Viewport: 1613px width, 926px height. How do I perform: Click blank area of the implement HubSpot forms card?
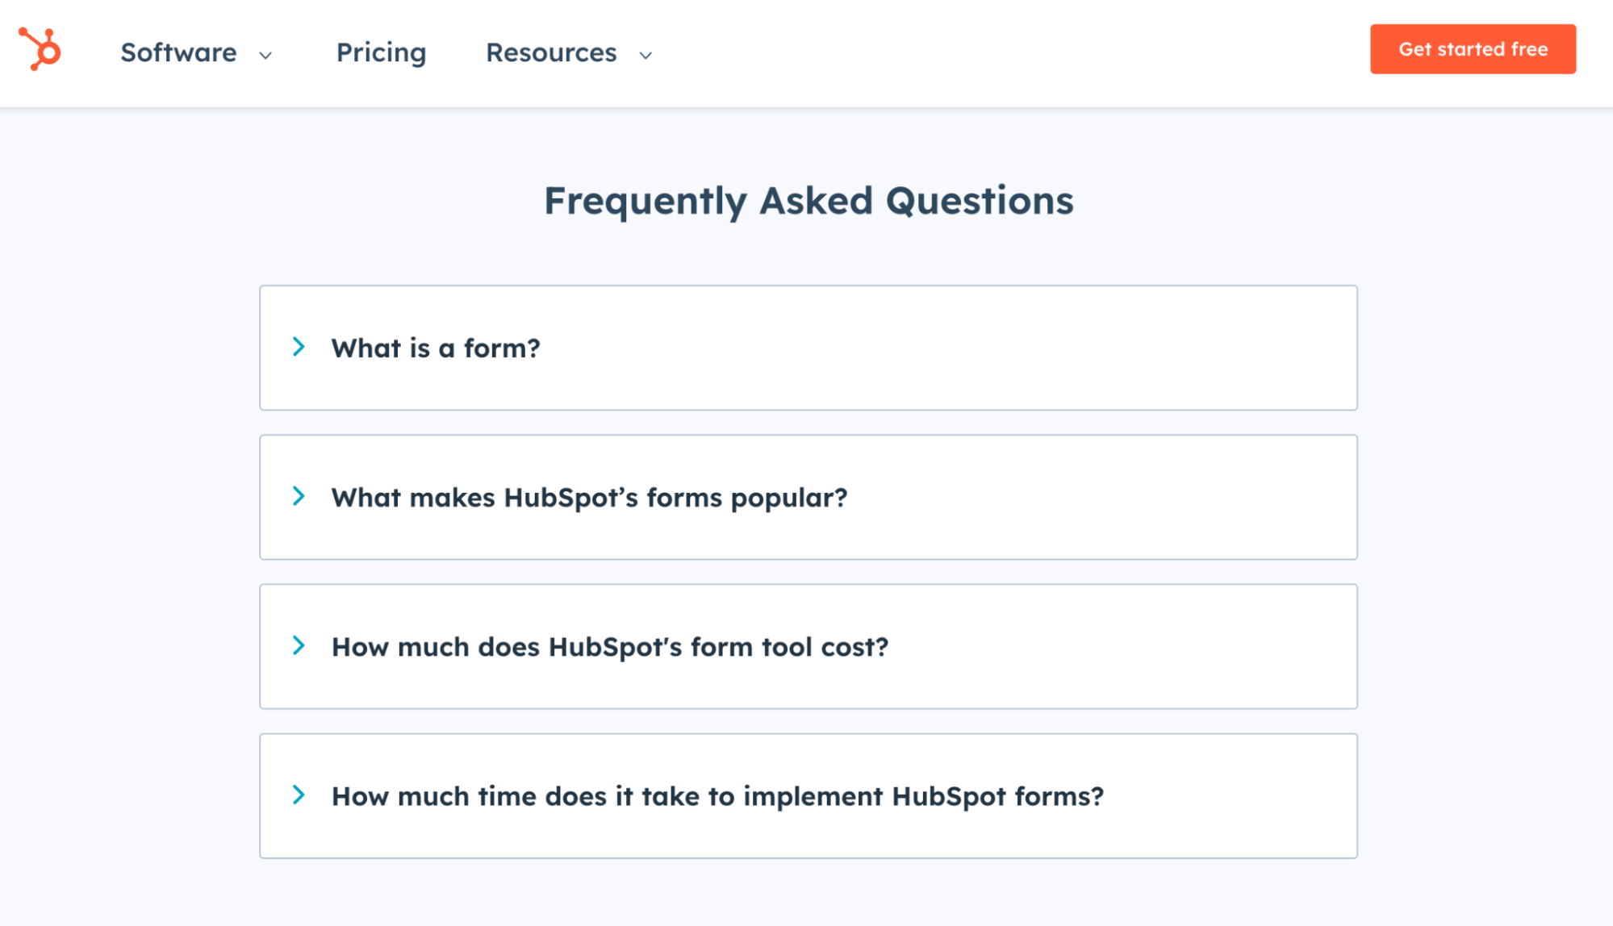(1235, 796)
